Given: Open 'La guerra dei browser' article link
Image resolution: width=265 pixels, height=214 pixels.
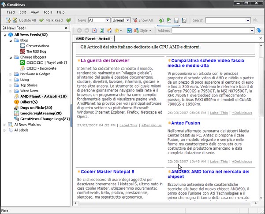Looking at the screenshot, I should click(105, 61).
